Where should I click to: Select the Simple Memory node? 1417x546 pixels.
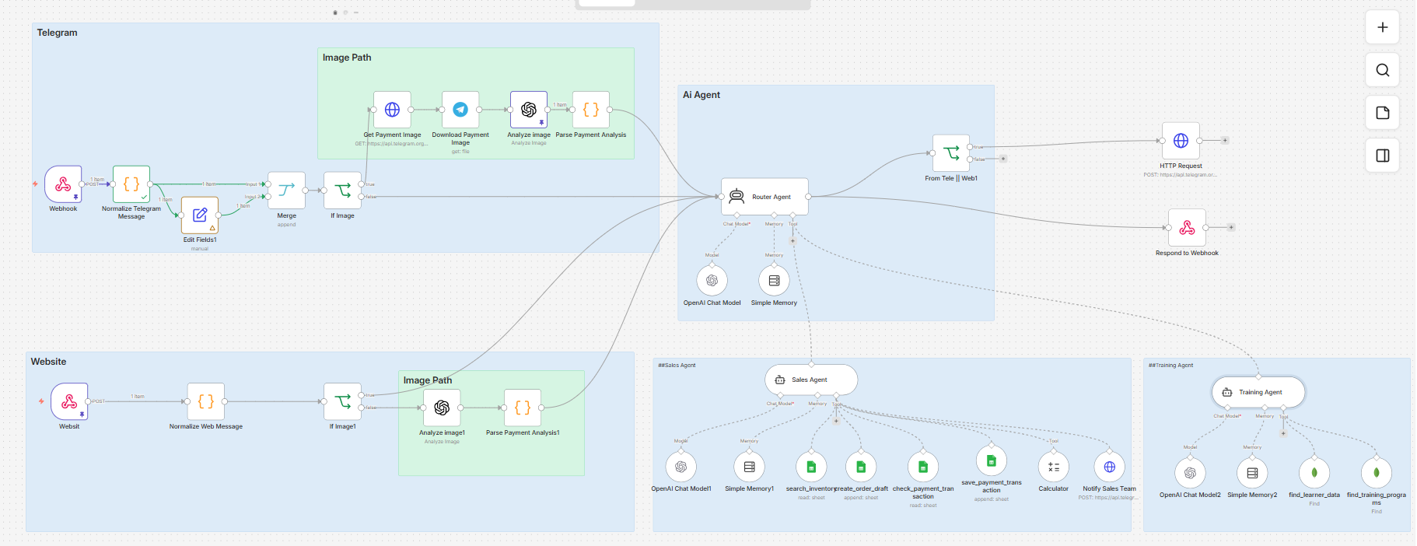(774, 281)
